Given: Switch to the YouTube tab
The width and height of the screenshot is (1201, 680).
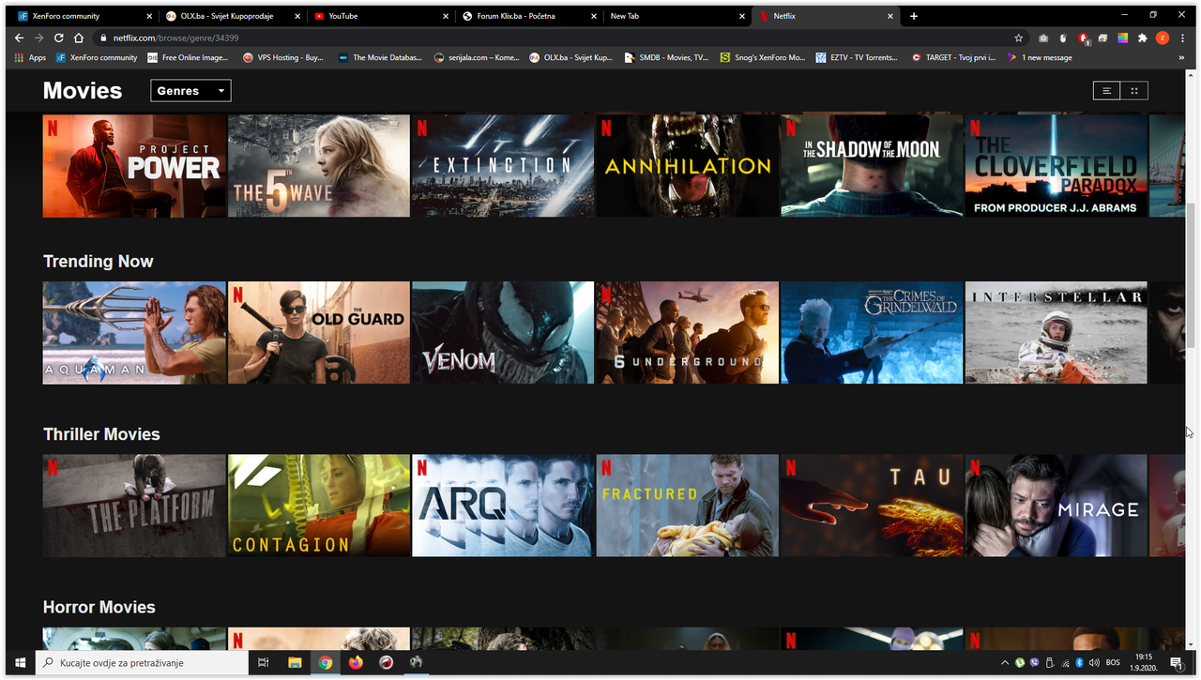Looking at the screenshot, I should pos(382,16).
